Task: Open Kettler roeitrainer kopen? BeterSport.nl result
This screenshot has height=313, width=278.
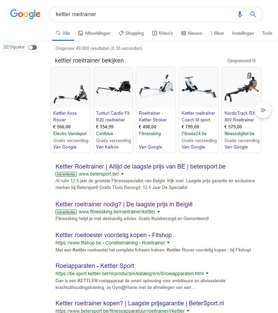Action: point(140,303)
